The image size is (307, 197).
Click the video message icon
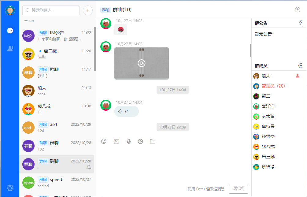140,141
